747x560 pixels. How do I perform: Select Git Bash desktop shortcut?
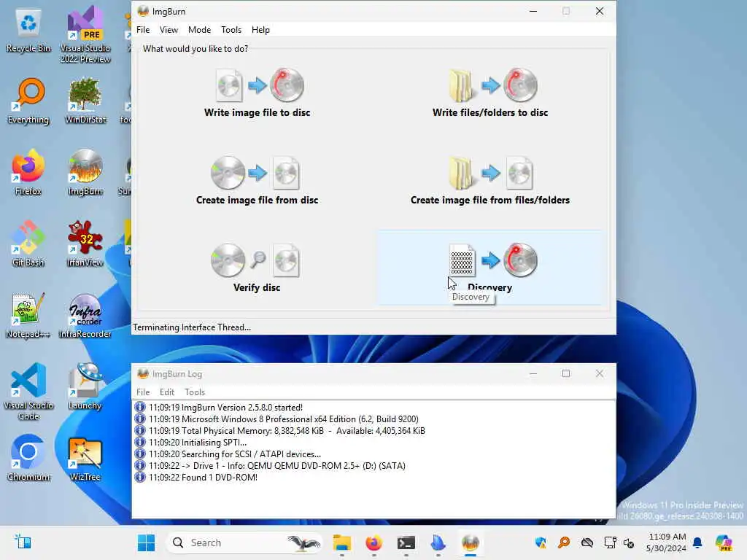coord(28,244)
